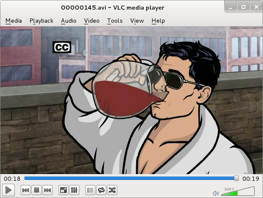Show extended settings equalizer panel

coord(74,190)
